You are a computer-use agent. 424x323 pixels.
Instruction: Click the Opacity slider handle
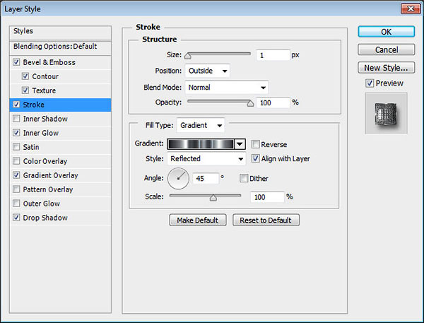(x=250, y=103)
